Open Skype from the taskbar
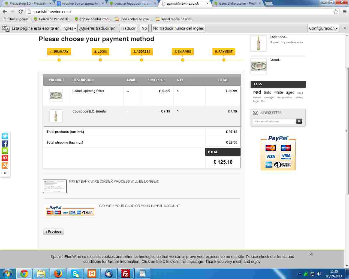The width and height of the screenshot is (349, 279). [75, 274]
